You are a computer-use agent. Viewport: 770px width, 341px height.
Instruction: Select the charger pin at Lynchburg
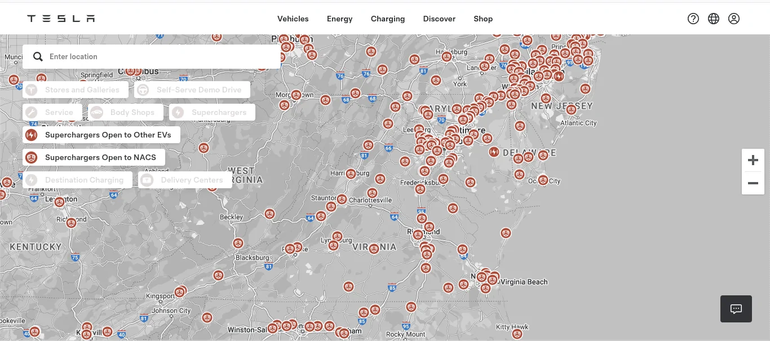click(x=337, y=237)
